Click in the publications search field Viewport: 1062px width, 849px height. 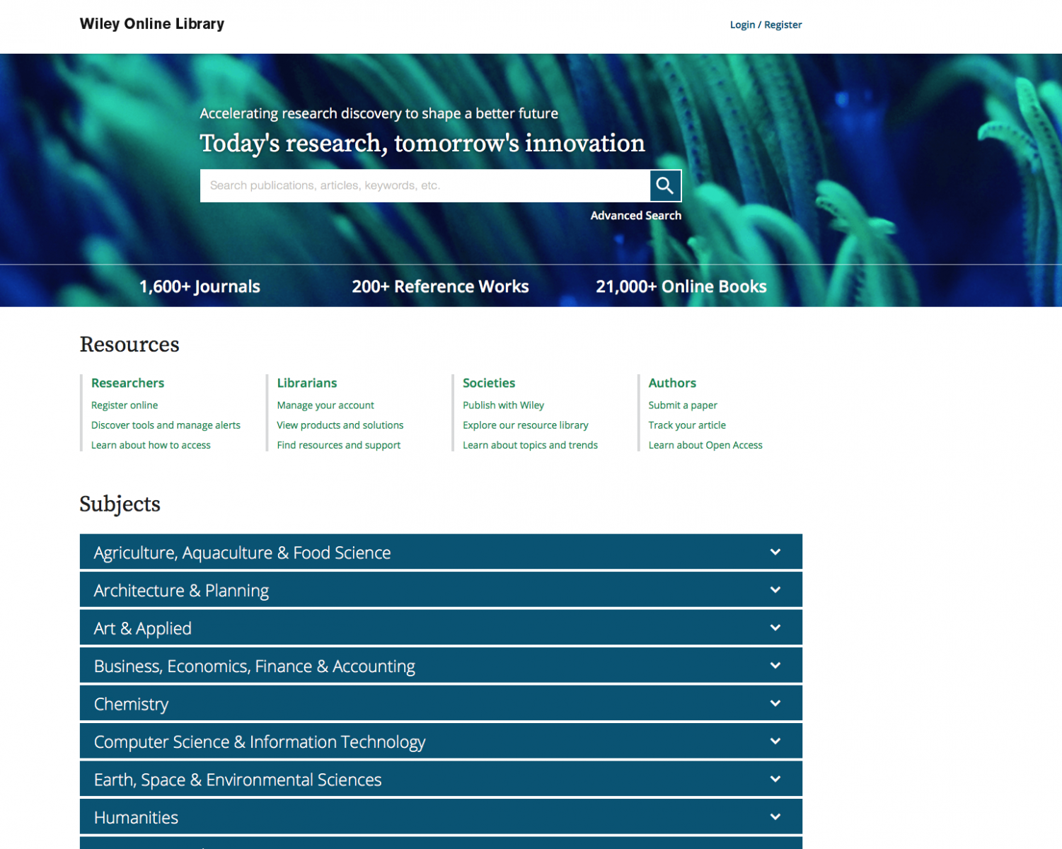pyautogui.click(x=425, y=185)
